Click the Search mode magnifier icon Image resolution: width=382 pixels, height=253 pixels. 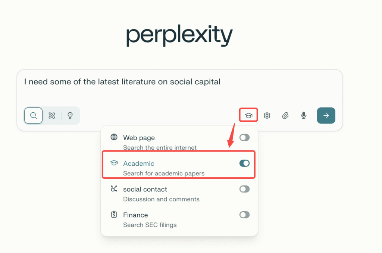point(34,116)
